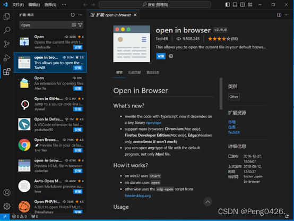This screenshot has height=221, width=294.
Task: Open the Selection menu
Action: 50,5
